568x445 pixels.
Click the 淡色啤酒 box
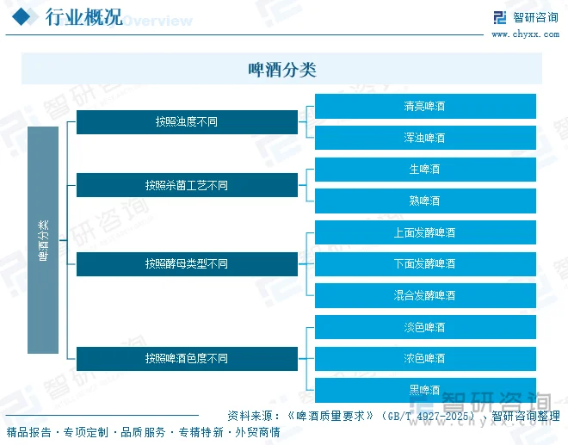(425, 327)
